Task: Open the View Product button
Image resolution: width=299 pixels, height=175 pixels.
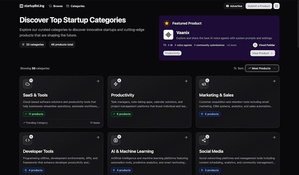Action: point(262,53)
